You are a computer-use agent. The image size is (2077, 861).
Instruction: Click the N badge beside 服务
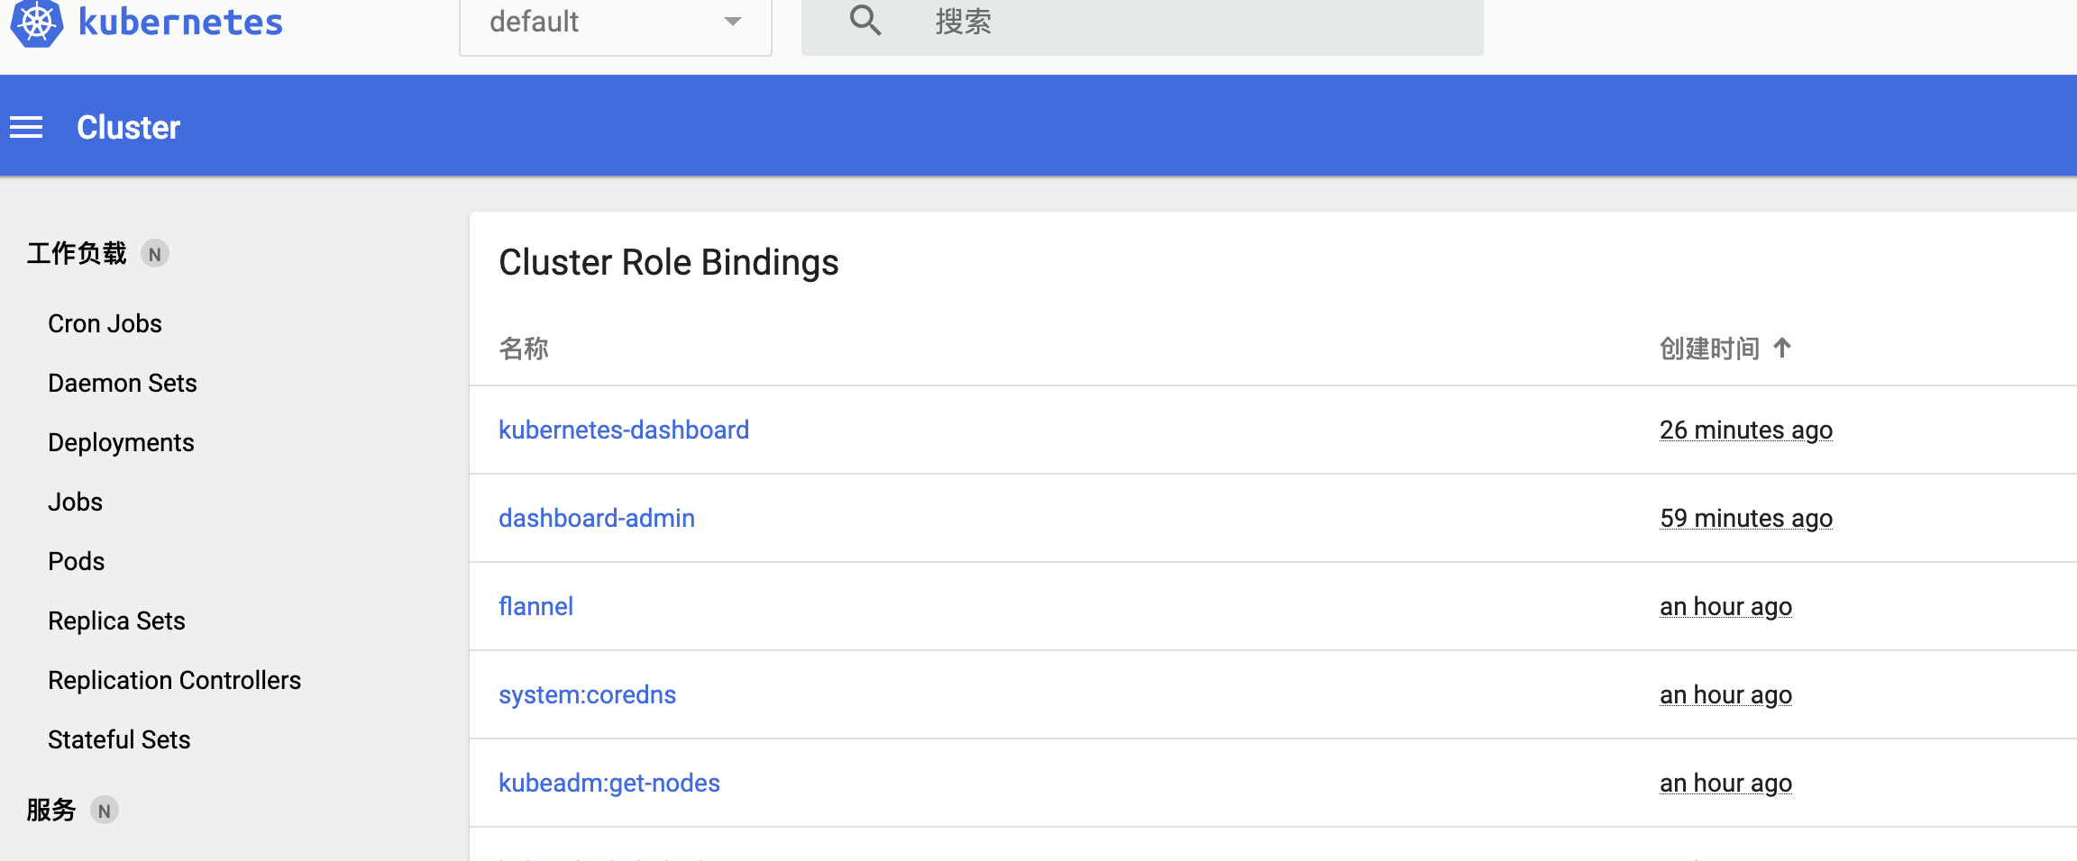point(105,811)
